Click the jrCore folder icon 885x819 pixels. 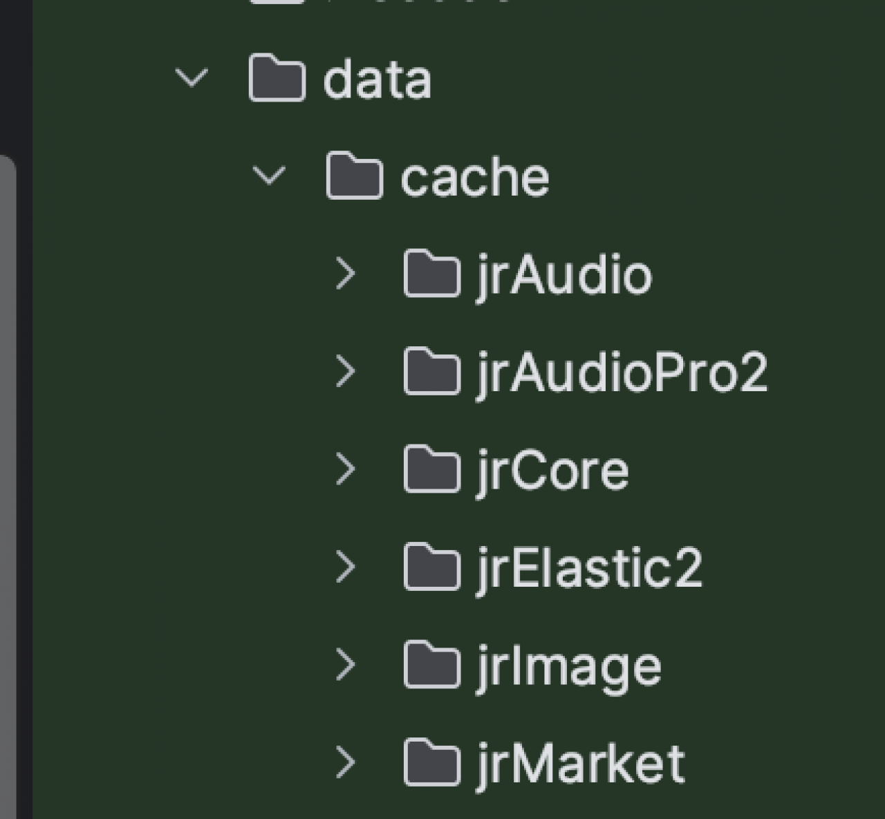431,470
